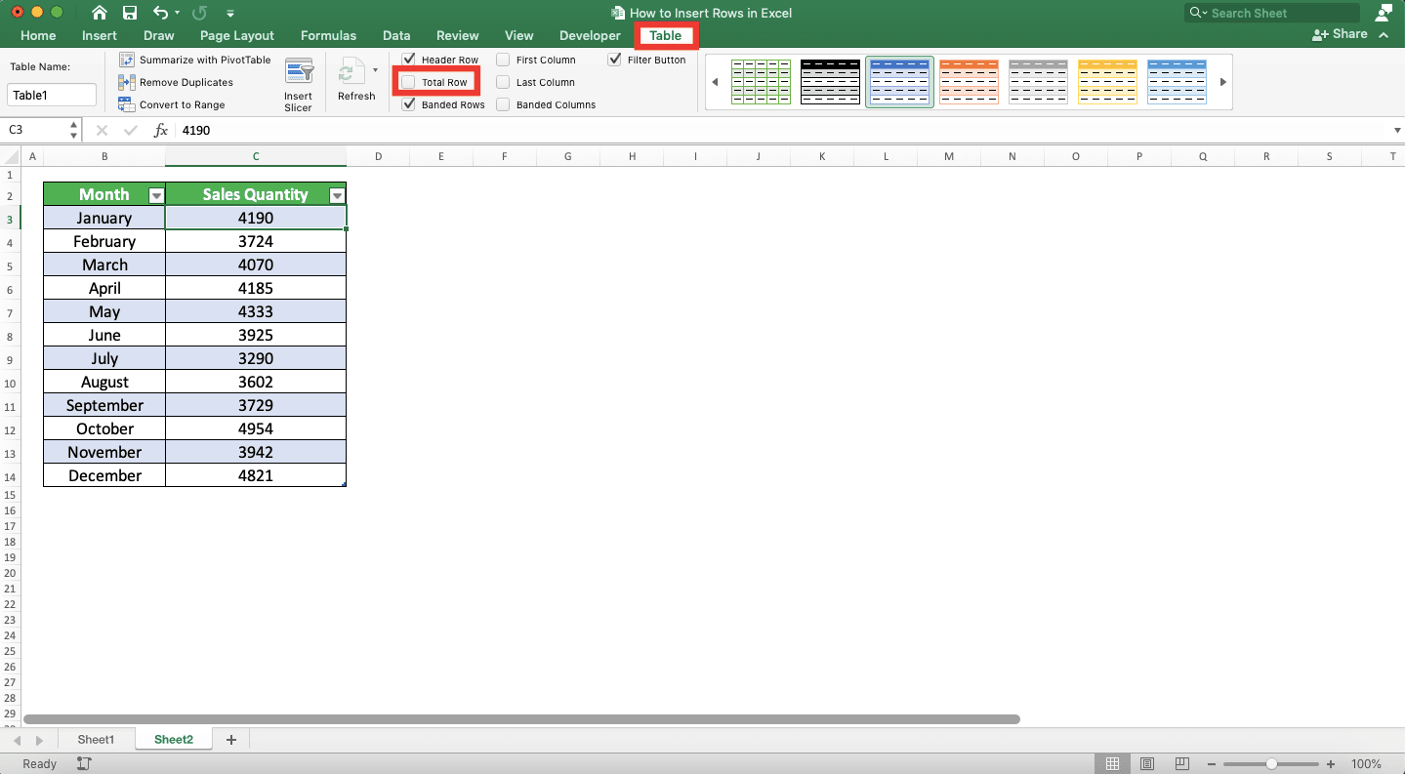Open the Month column filter dropdown
This screenshot has height=774, width=1405.
155,194
